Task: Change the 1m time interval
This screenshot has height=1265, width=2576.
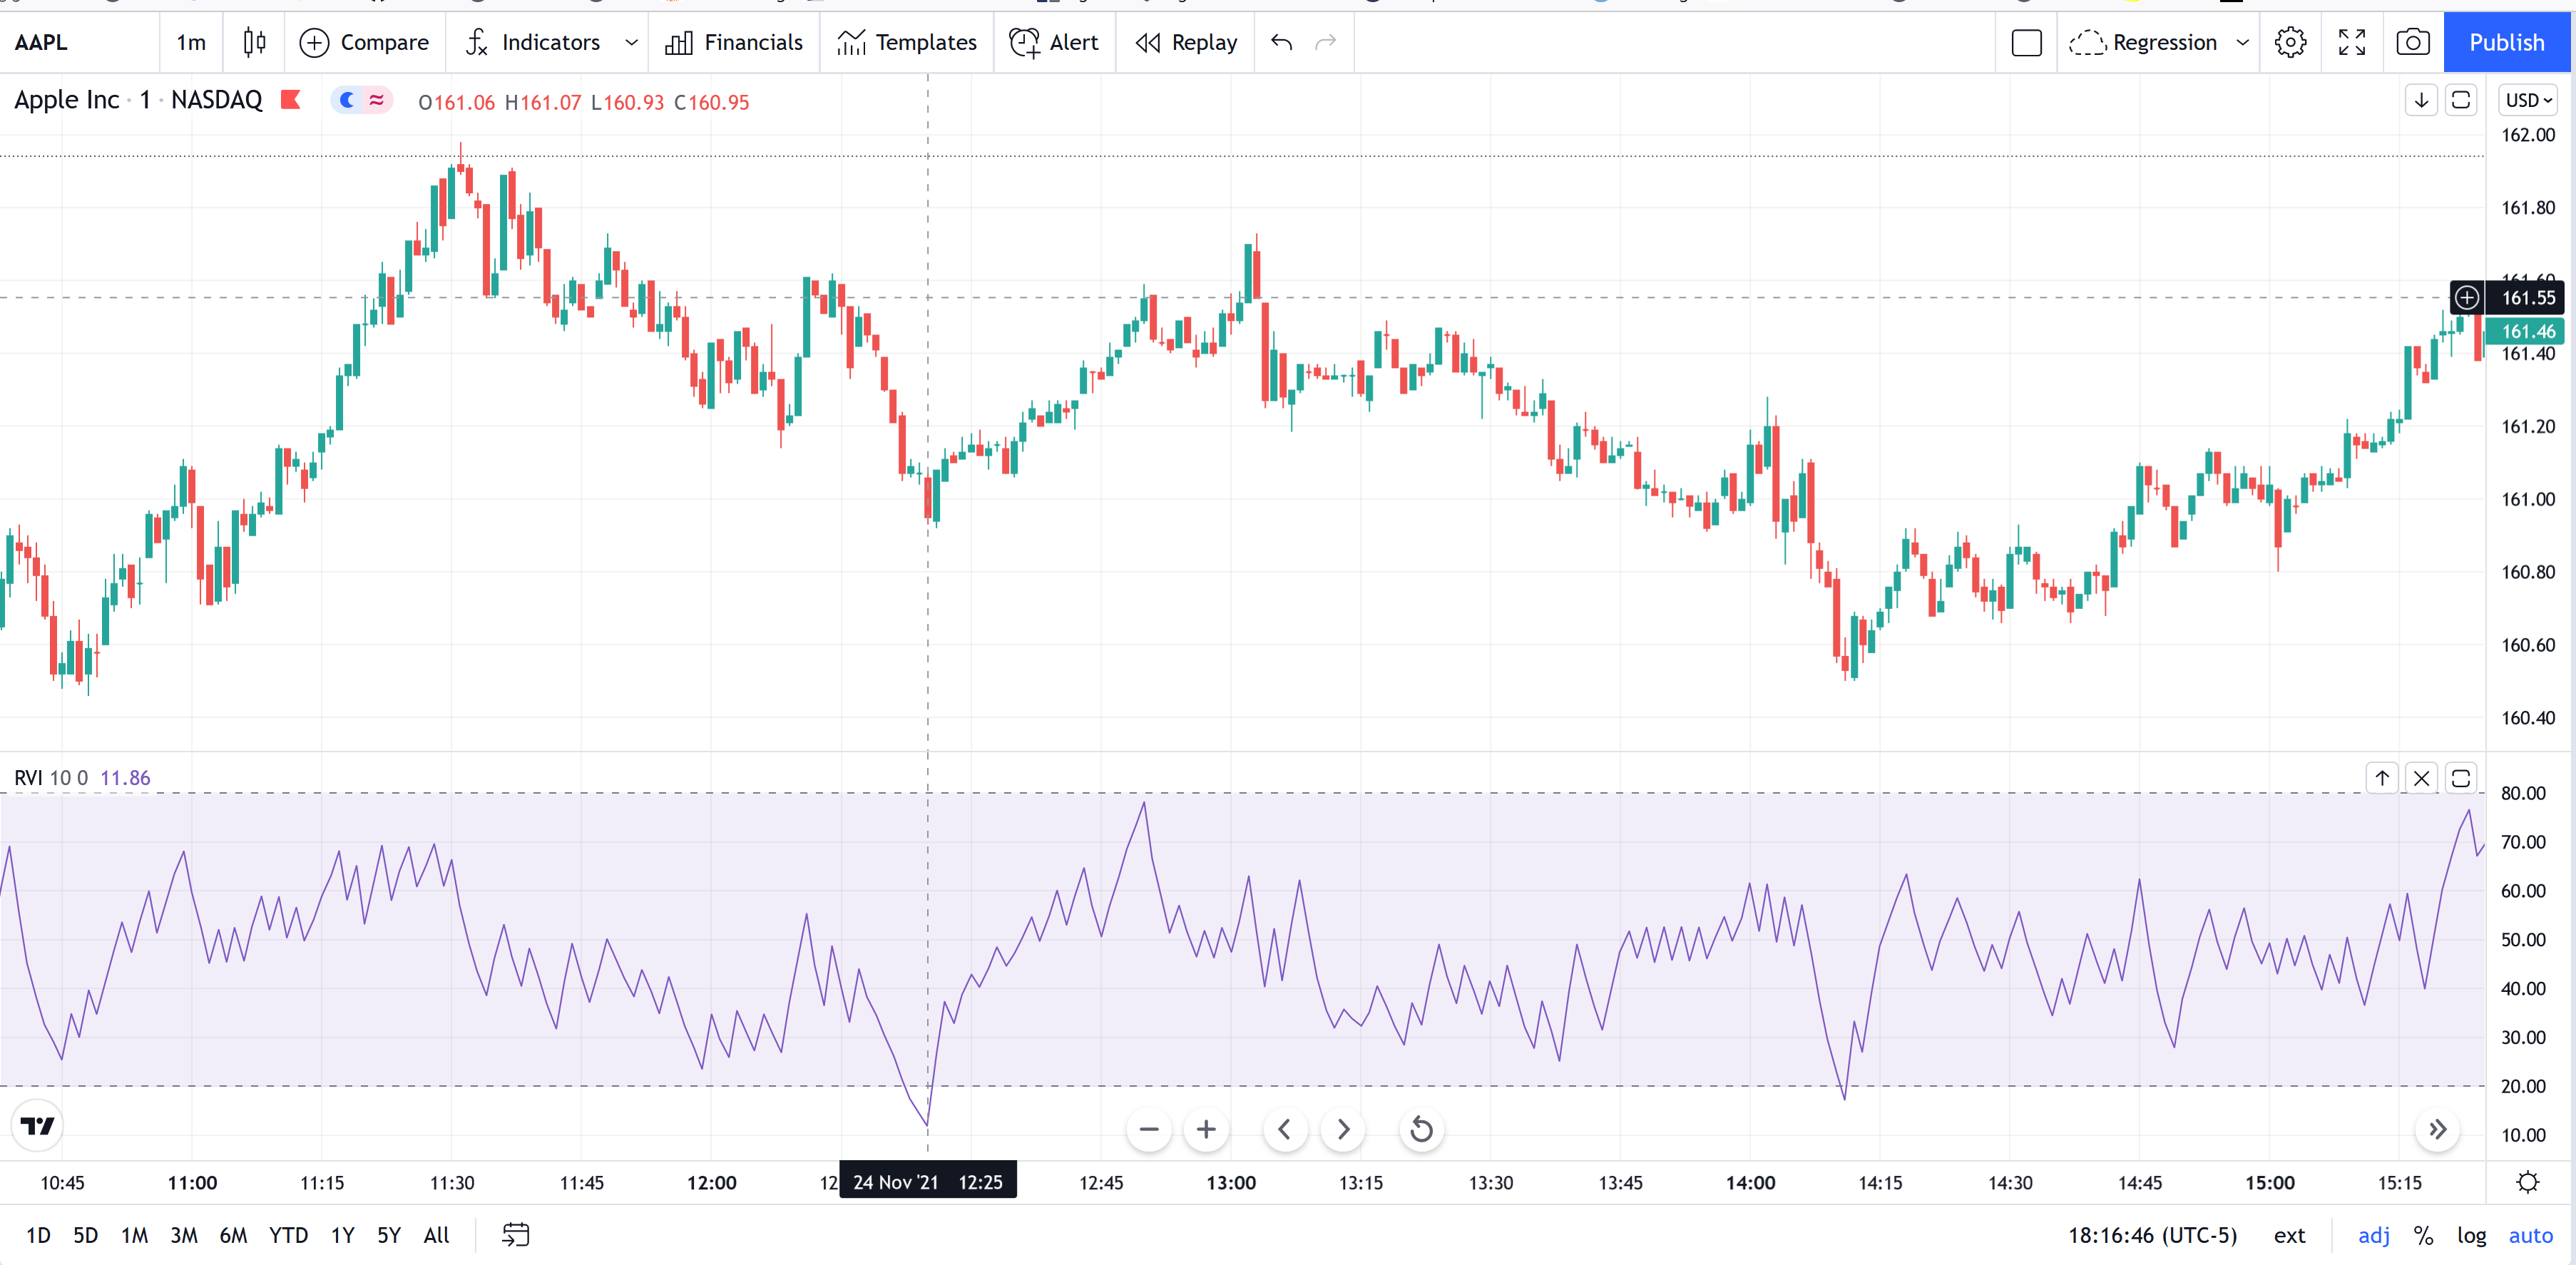Action: click(191, 42)
